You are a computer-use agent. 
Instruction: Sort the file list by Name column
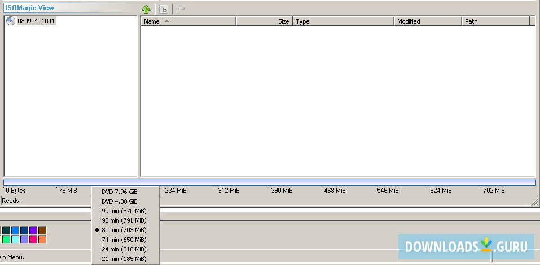click(x=188, y=21)
